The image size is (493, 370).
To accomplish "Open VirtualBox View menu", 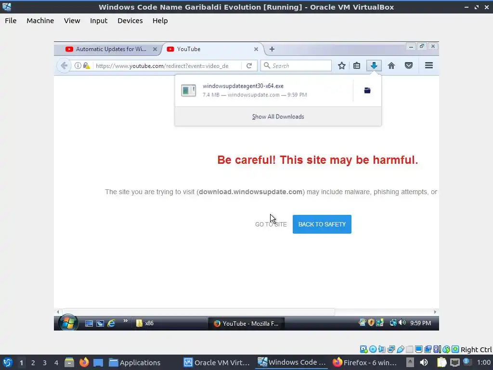I will 72,21.
